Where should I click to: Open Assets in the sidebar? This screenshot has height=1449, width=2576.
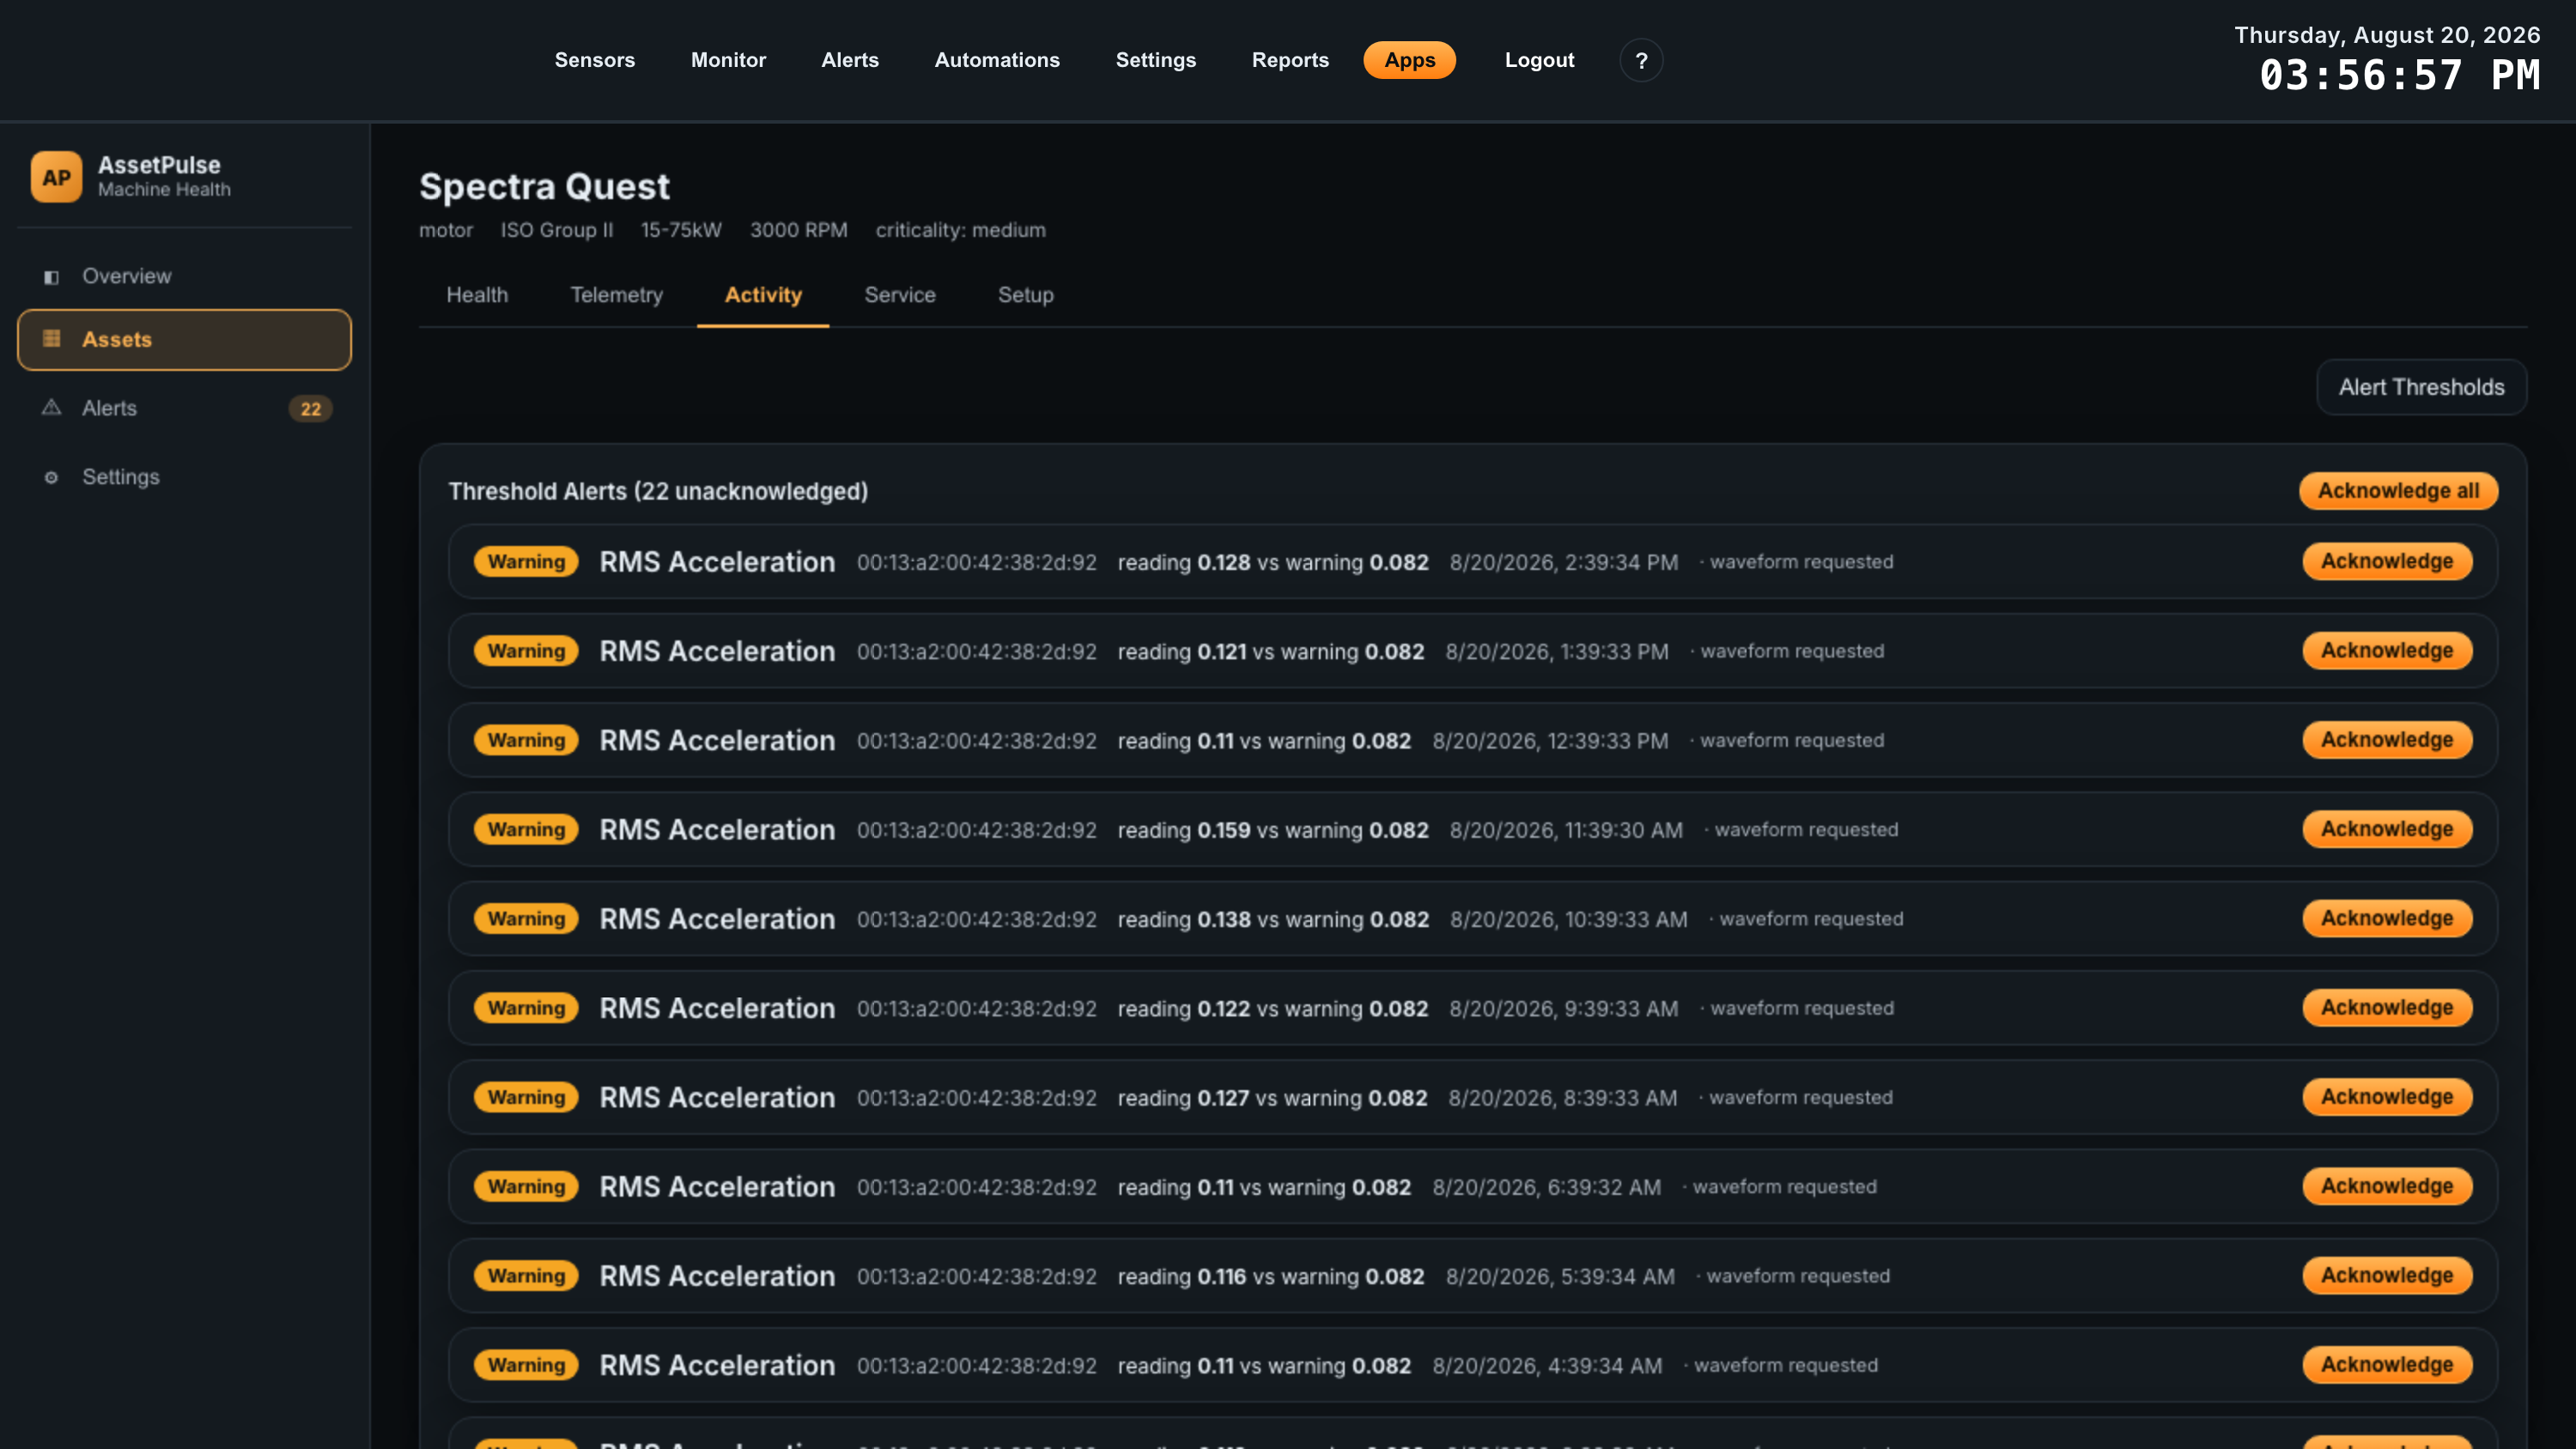pyautogui.click(x=184, y=340)
